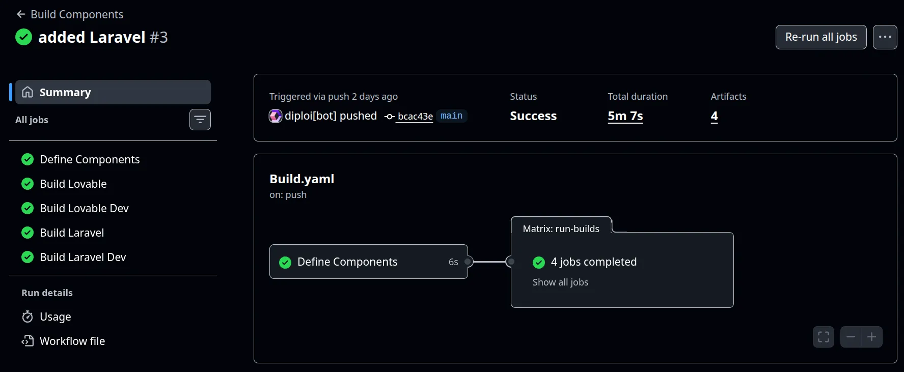
Task: Click the All jobs label
Action: coord(32,120)
